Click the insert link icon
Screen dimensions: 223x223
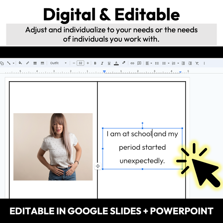pos(132,63)
